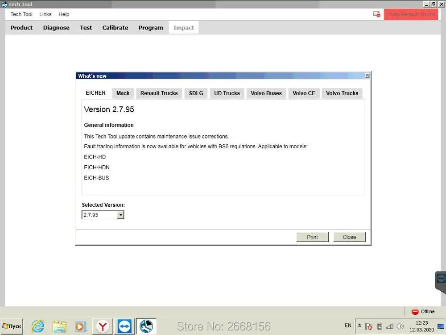Click the Volvo Renault Trucks red button

point(410,14)
